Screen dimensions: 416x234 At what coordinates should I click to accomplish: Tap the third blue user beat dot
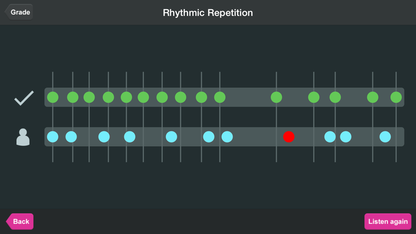[104, 137]
